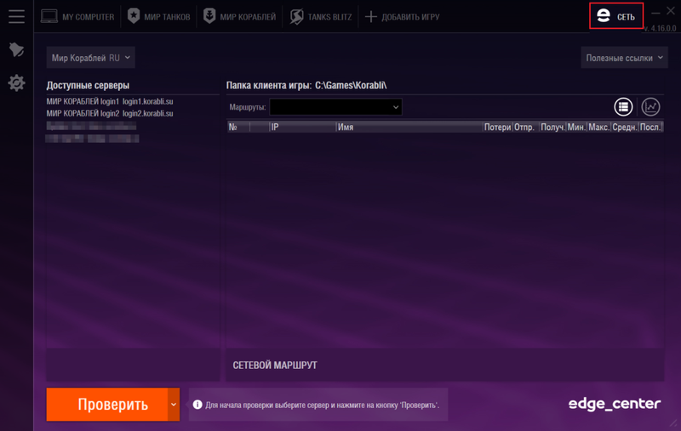Click the IP column header
Viewport: 681px width, 431px height.
302,127
